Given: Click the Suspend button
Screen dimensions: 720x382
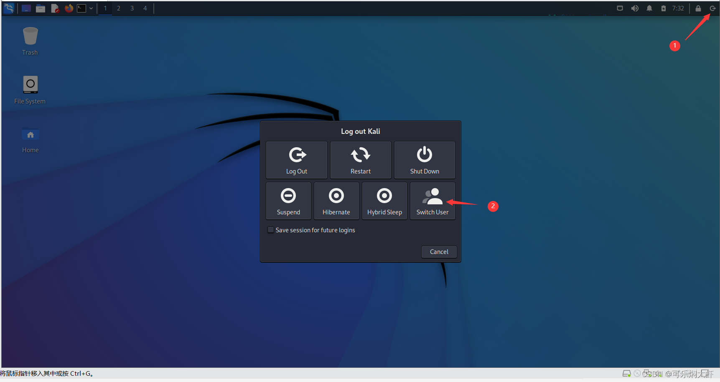Looking at the screenshot, I should tap(288, 201).
